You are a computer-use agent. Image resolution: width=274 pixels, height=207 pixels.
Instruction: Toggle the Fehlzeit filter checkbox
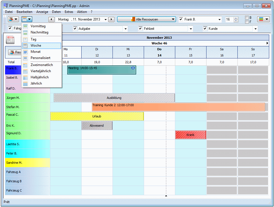pos(140,28)
